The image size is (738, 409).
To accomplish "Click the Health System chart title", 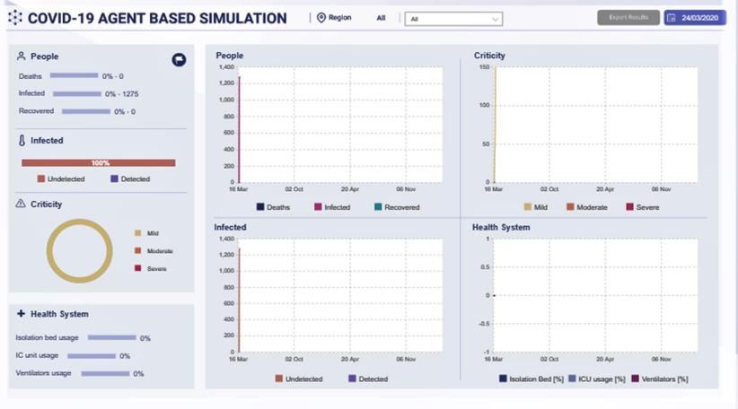I will pyautogui.click(x=501, y=227).
